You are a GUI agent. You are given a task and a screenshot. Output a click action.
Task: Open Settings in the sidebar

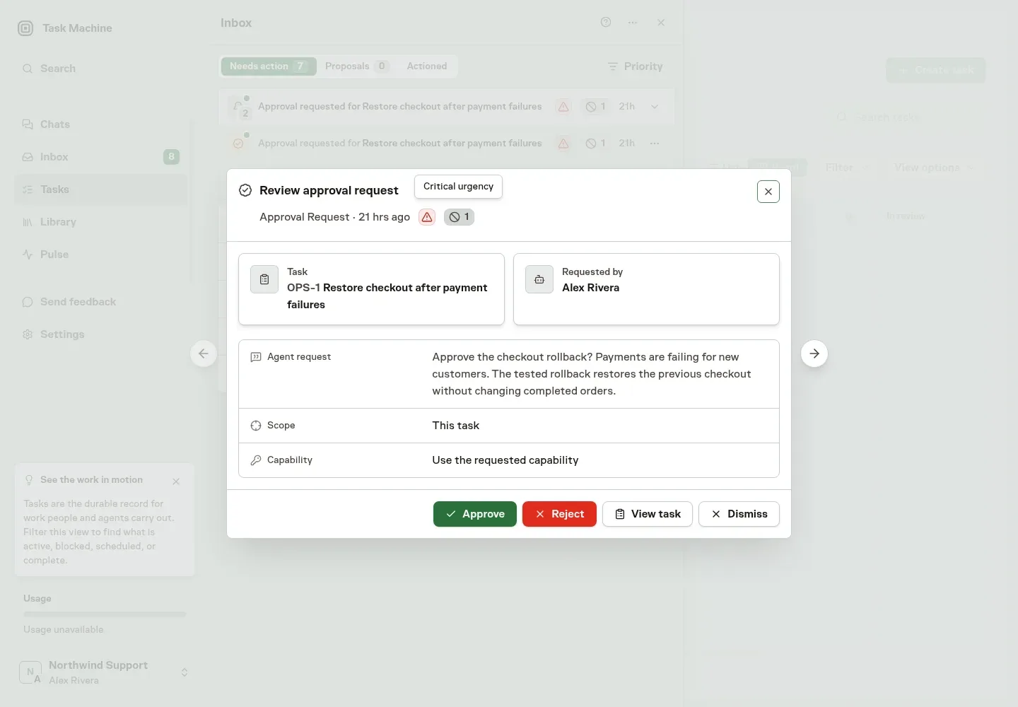[100, 334]
